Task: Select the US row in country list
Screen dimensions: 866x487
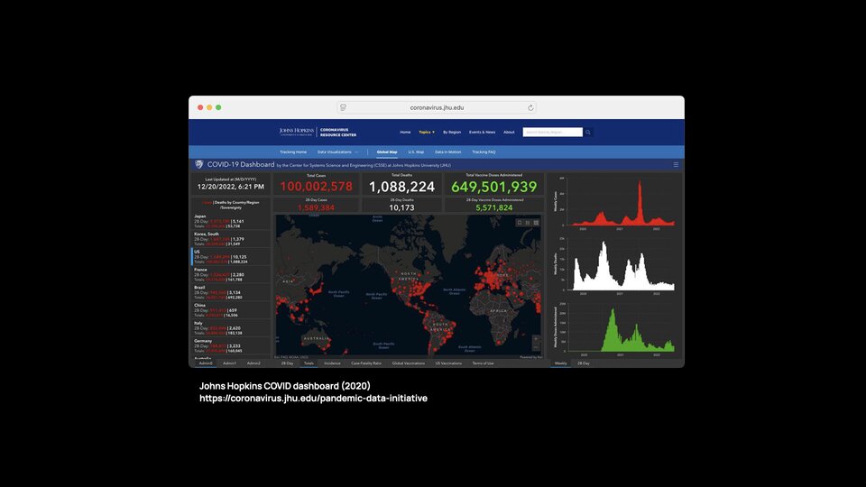Action: [232, 257]
